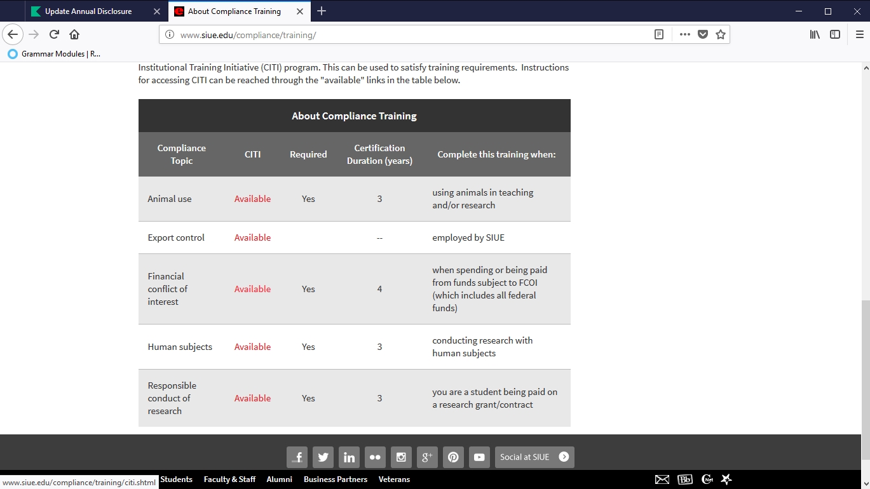Click the Faculty & Staff footer menu item
Screen dimensions: 870x489
229,479
